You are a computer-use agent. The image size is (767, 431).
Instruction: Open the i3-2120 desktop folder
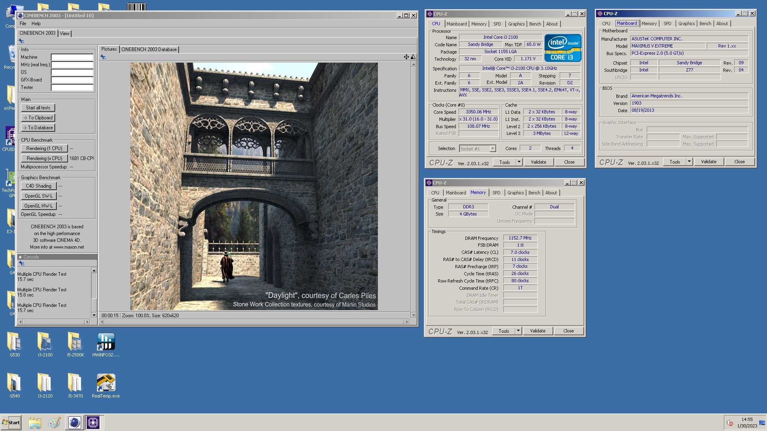pyautogui.click(x=45, y=386)
